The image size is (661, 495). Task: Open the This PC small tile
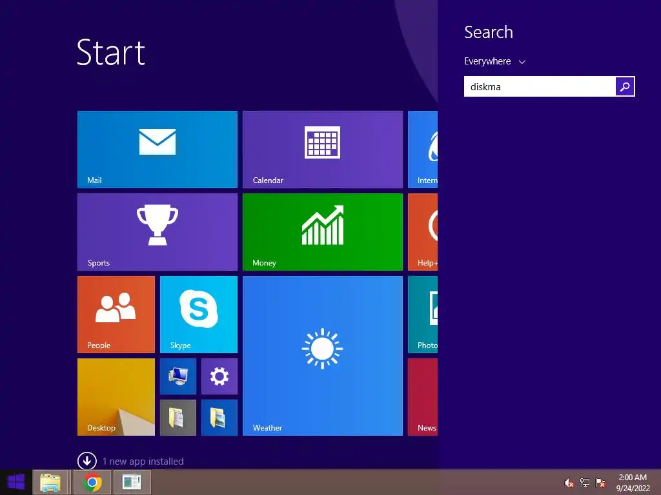point(178,376)
